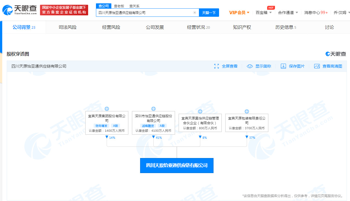Select the 查老板 search tab
The width and height of the screenshot is (350, 201).
[x=119, y=6]
